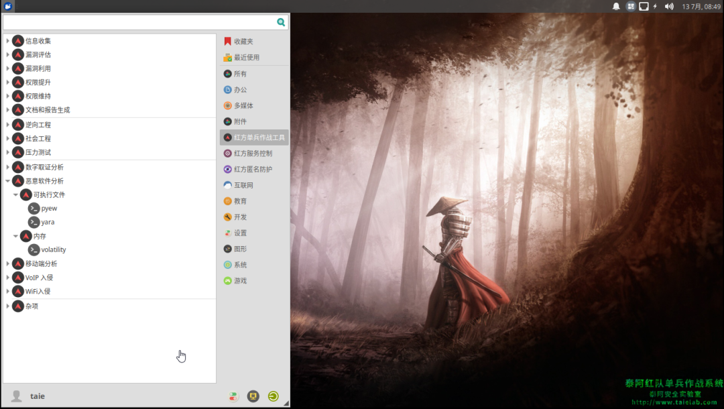724x409 pixels.
Task: Focus the application search field
Action: pyautogui.click(x=146, y=22)
